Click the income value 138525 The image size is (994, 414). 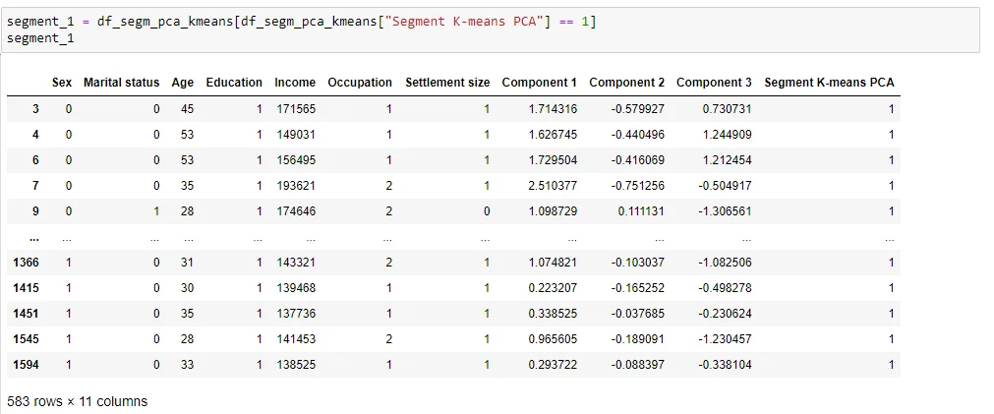tap(295, 365)
